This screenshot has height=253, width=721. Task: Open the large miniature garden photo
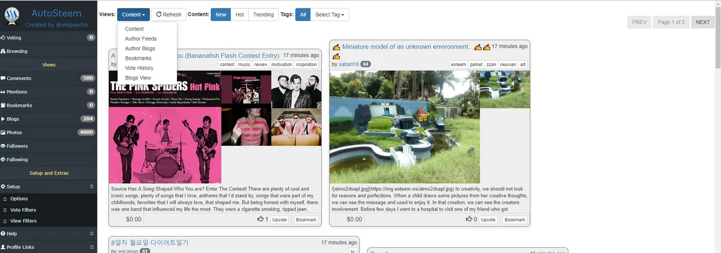pyautogui.click(x=404, y=127)
